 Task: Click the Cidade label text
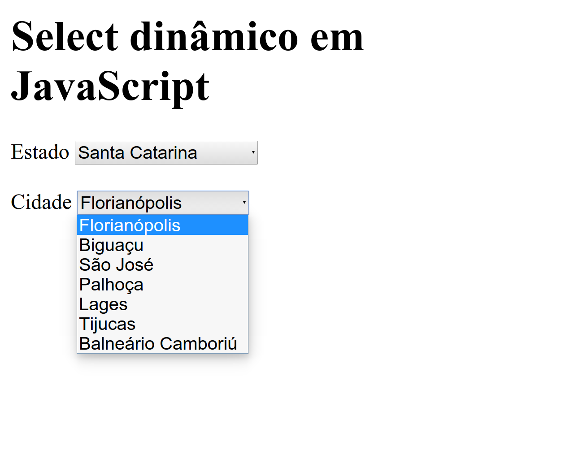click(41, 202)
